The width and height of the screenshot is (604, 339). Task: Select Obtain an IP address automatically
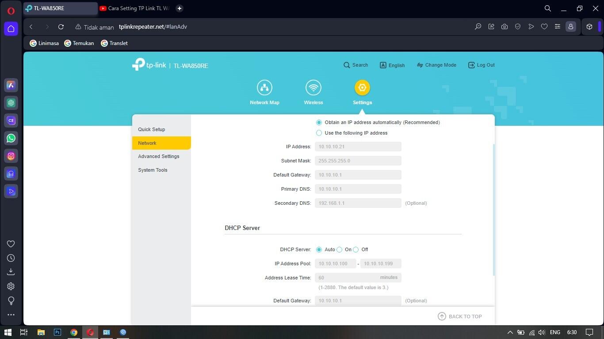pos(319,122)
